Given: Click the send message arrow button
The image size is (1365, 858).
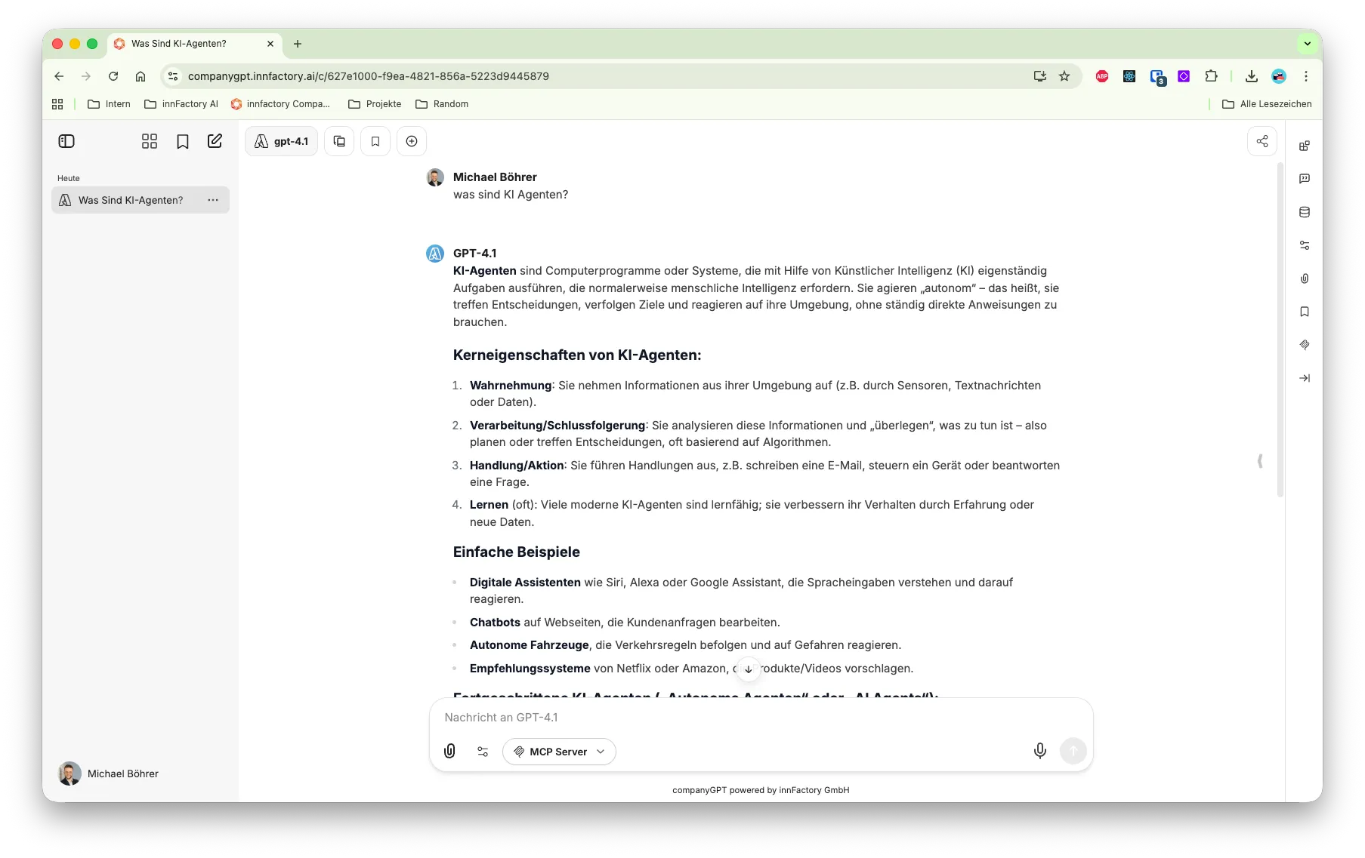Looking at the screenshot, I should (x=1073, y=751).
